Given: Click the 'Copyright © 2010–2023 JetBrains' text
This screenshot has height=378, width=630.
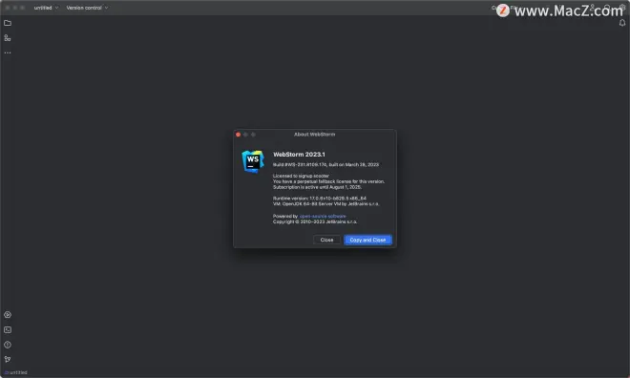Looking at the screenshot, I should [315, 221].
